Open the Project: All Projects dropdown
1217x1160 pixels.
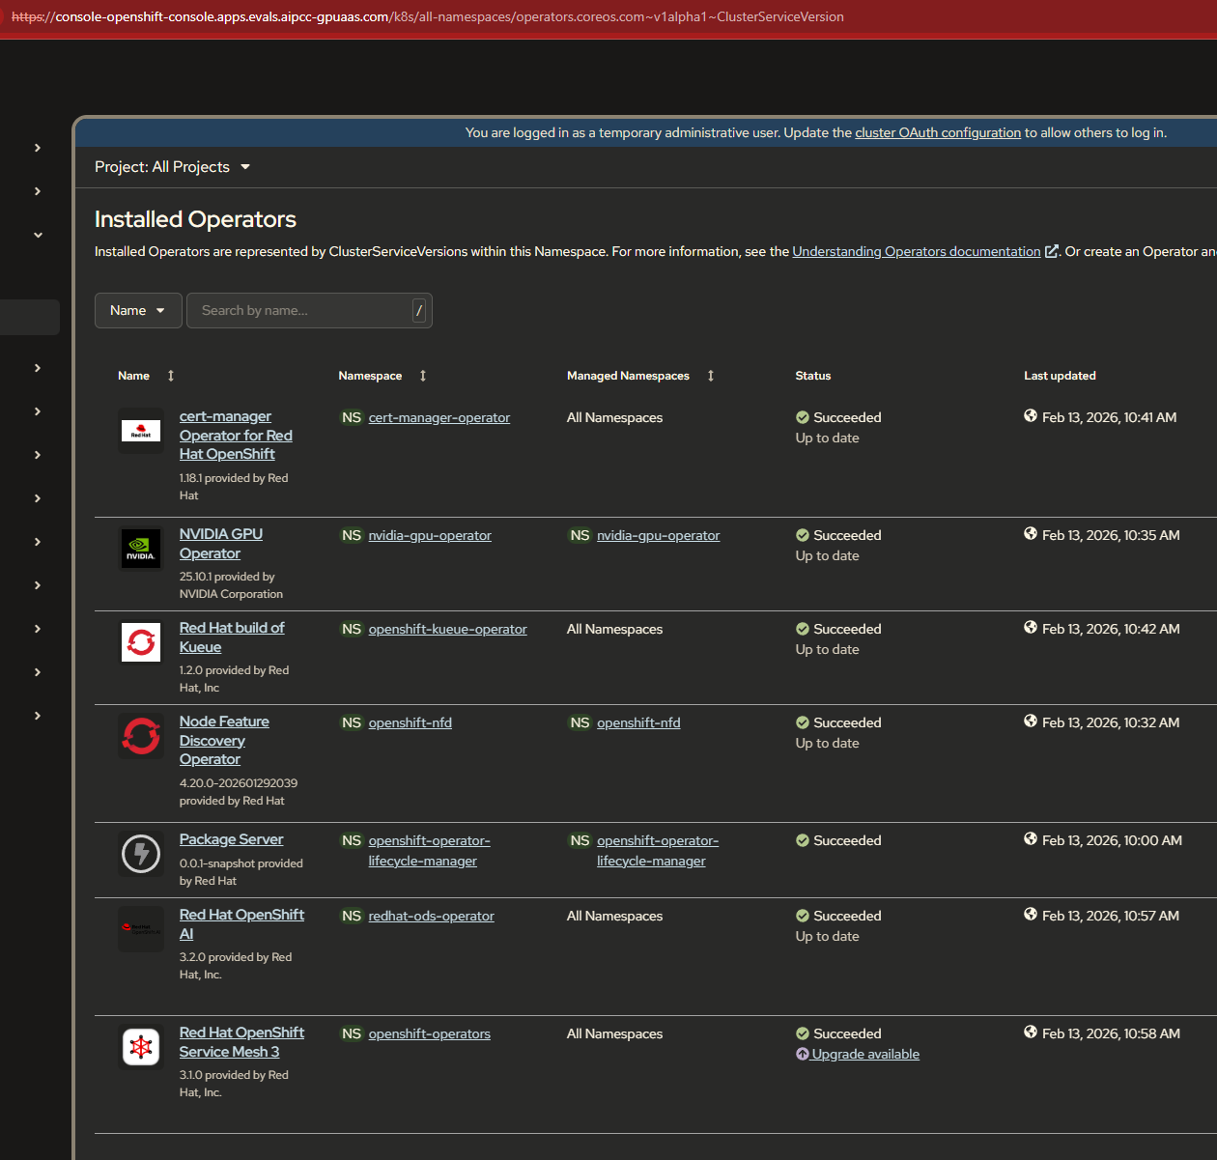[x=173, y=167]
